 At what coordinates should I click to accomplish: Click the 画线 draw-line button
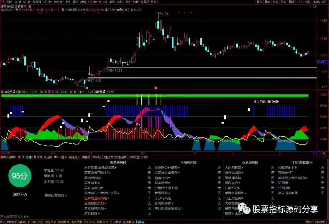pyautogui.click(x=292, y=2)
